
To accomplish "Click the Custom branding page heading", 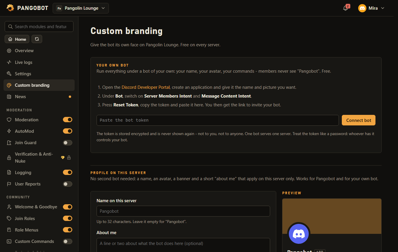I will click(126, 31).
